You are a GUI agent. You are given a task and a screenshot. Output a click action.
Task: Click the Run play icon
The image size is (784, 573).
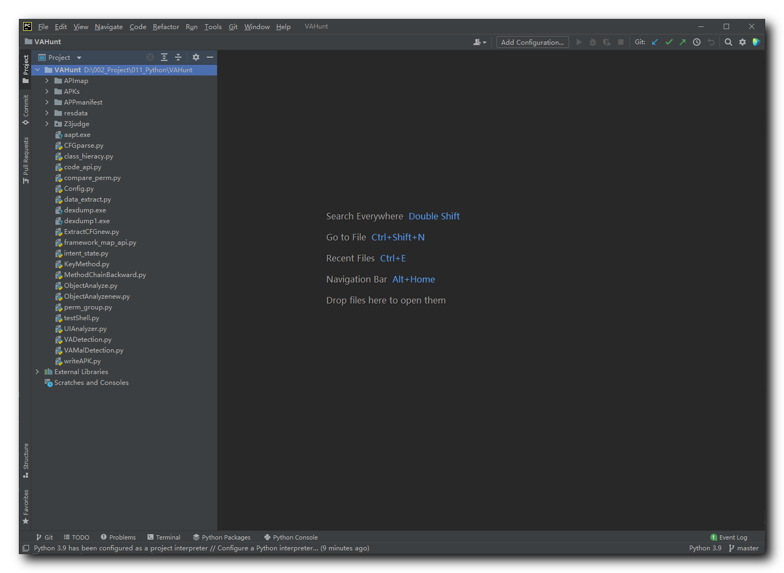[x=579, y=42]
